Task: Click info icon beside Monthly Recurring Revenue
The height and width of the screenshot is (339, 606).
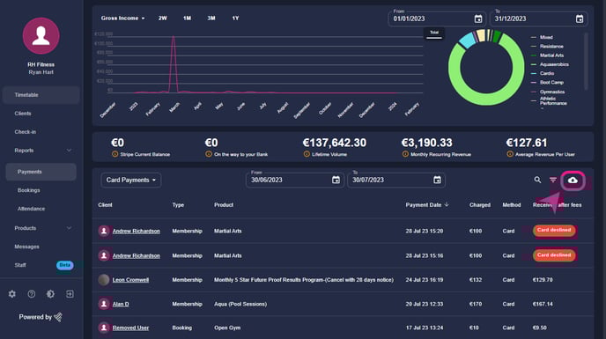Action: tap(405, 154)
